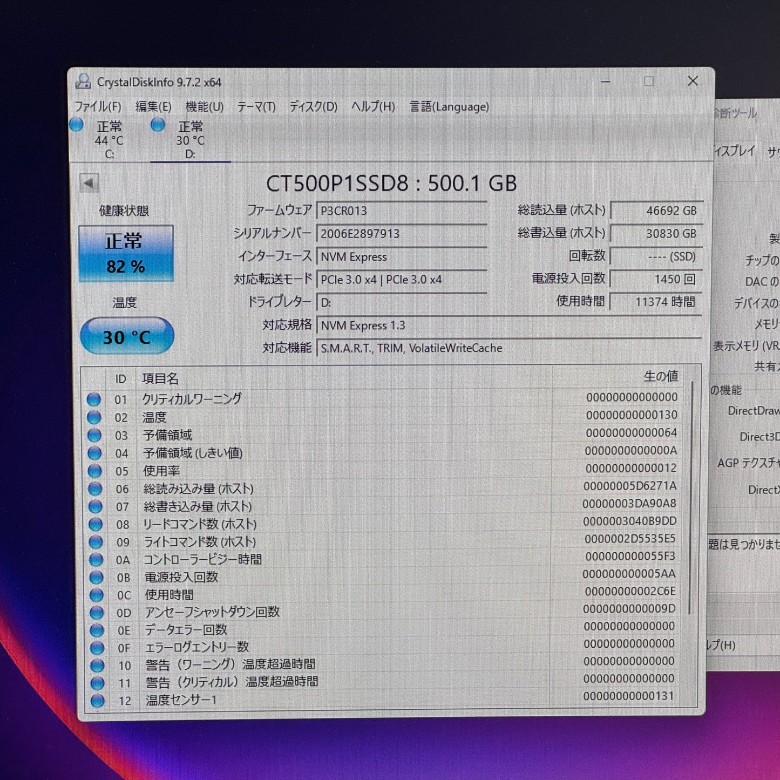Minimize the CrystalDiskInfo window

click(x=606, y=82)
